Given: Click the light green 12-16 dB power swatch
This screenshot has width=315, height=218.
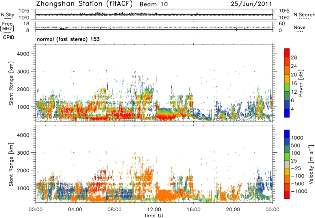Looking at the screenshot, I should (x=287, y=87).
